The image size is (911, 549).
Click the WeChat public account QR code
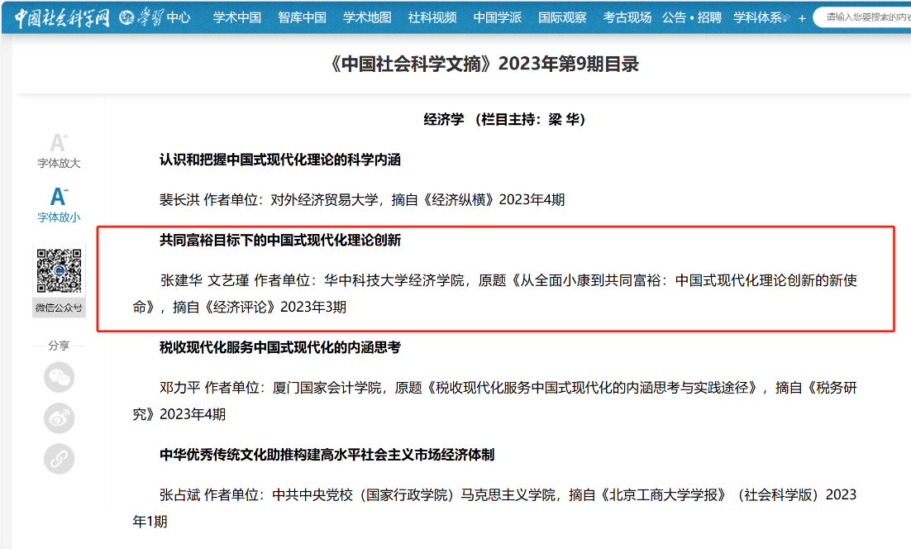tap(59, 271)
